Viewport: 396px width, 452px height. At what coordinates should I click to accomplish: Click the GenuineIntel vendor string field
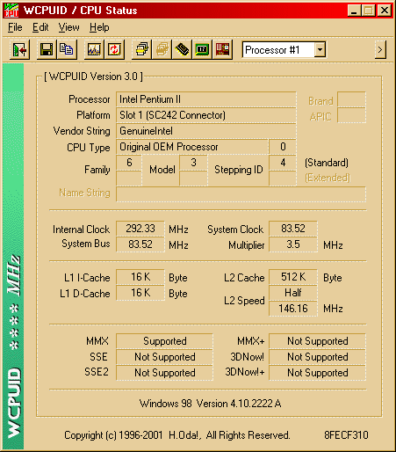(206, 131)
